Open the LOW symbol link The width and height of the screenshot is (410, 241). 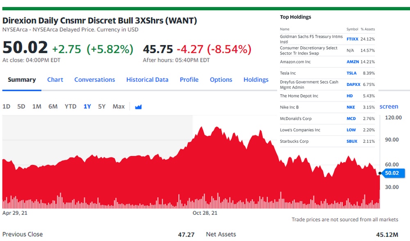pyautogui.click(x=351, y=130)
